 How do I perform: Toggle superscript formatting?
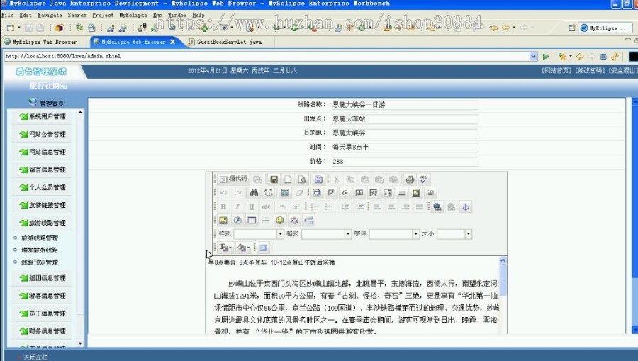(x=296, y=207)
